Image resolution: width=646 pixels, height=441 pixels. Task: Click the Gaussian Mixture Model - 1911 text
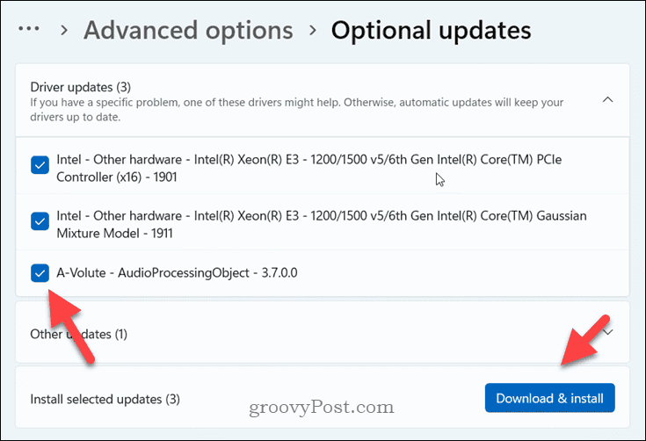coord(322,224)
